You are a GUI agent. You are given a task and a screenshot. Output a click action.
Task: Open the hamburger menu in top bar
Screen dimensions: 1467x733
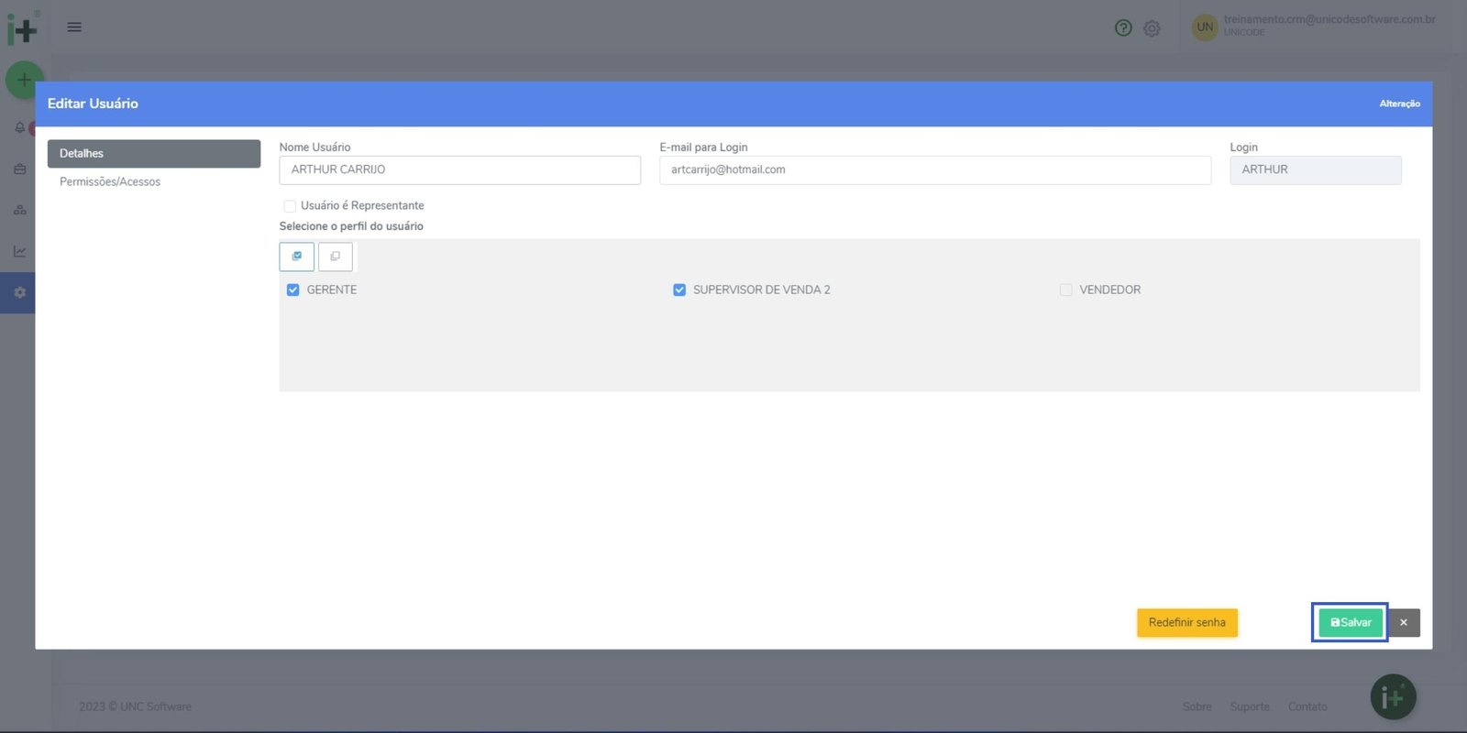[74, 27]
